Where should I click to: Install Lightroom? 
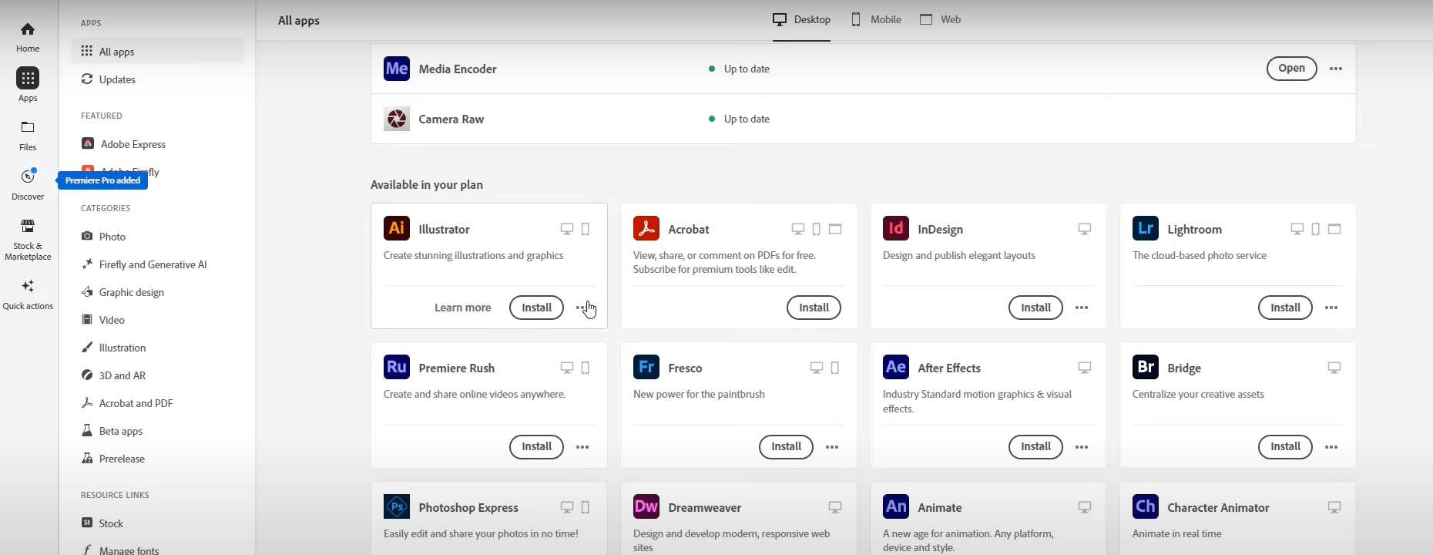tap(1285, 308)
